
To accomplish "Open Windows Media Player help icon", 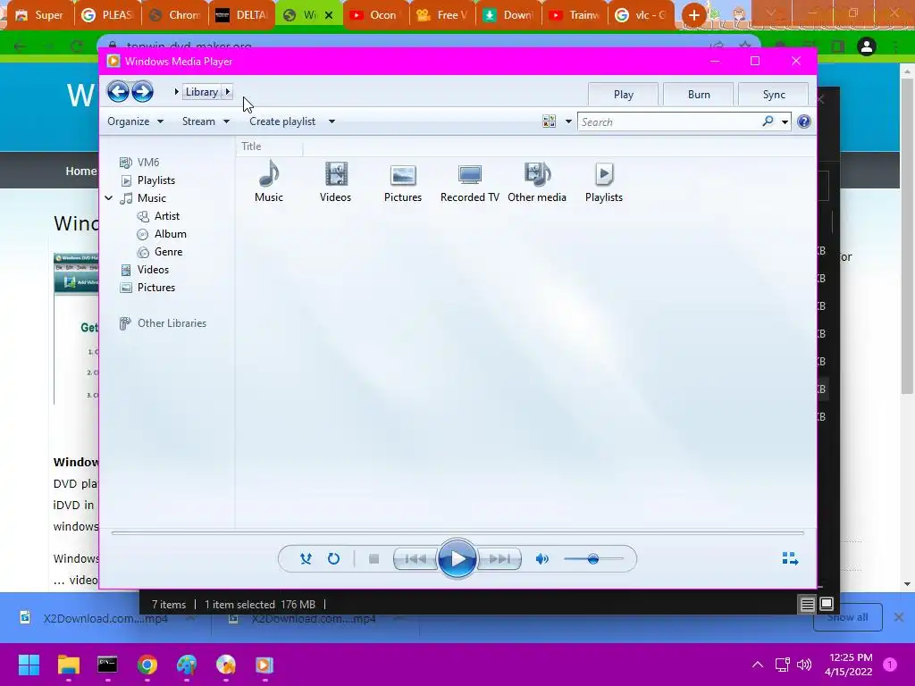I will click(x=803, y=121).
